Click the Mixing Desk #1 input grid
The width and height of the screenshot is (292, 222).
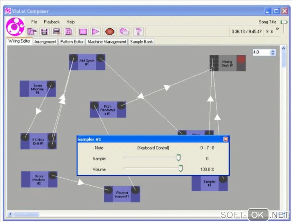click(214, 63)
